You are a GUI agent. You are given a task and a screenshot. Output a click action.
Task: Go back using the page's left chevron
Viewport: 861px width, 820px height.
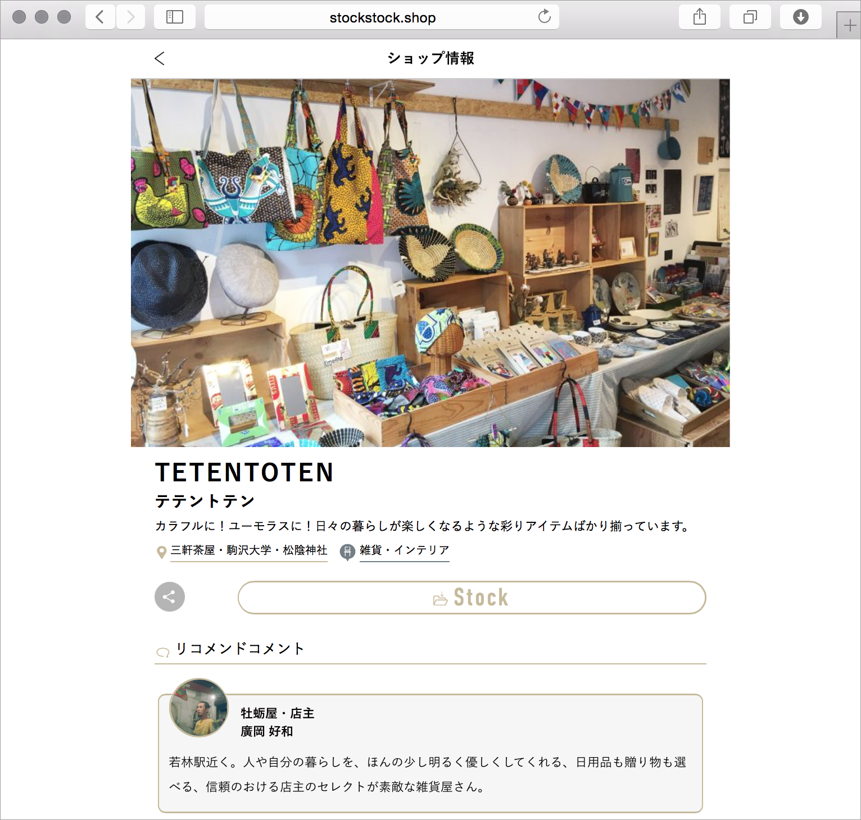pos(160,58)
